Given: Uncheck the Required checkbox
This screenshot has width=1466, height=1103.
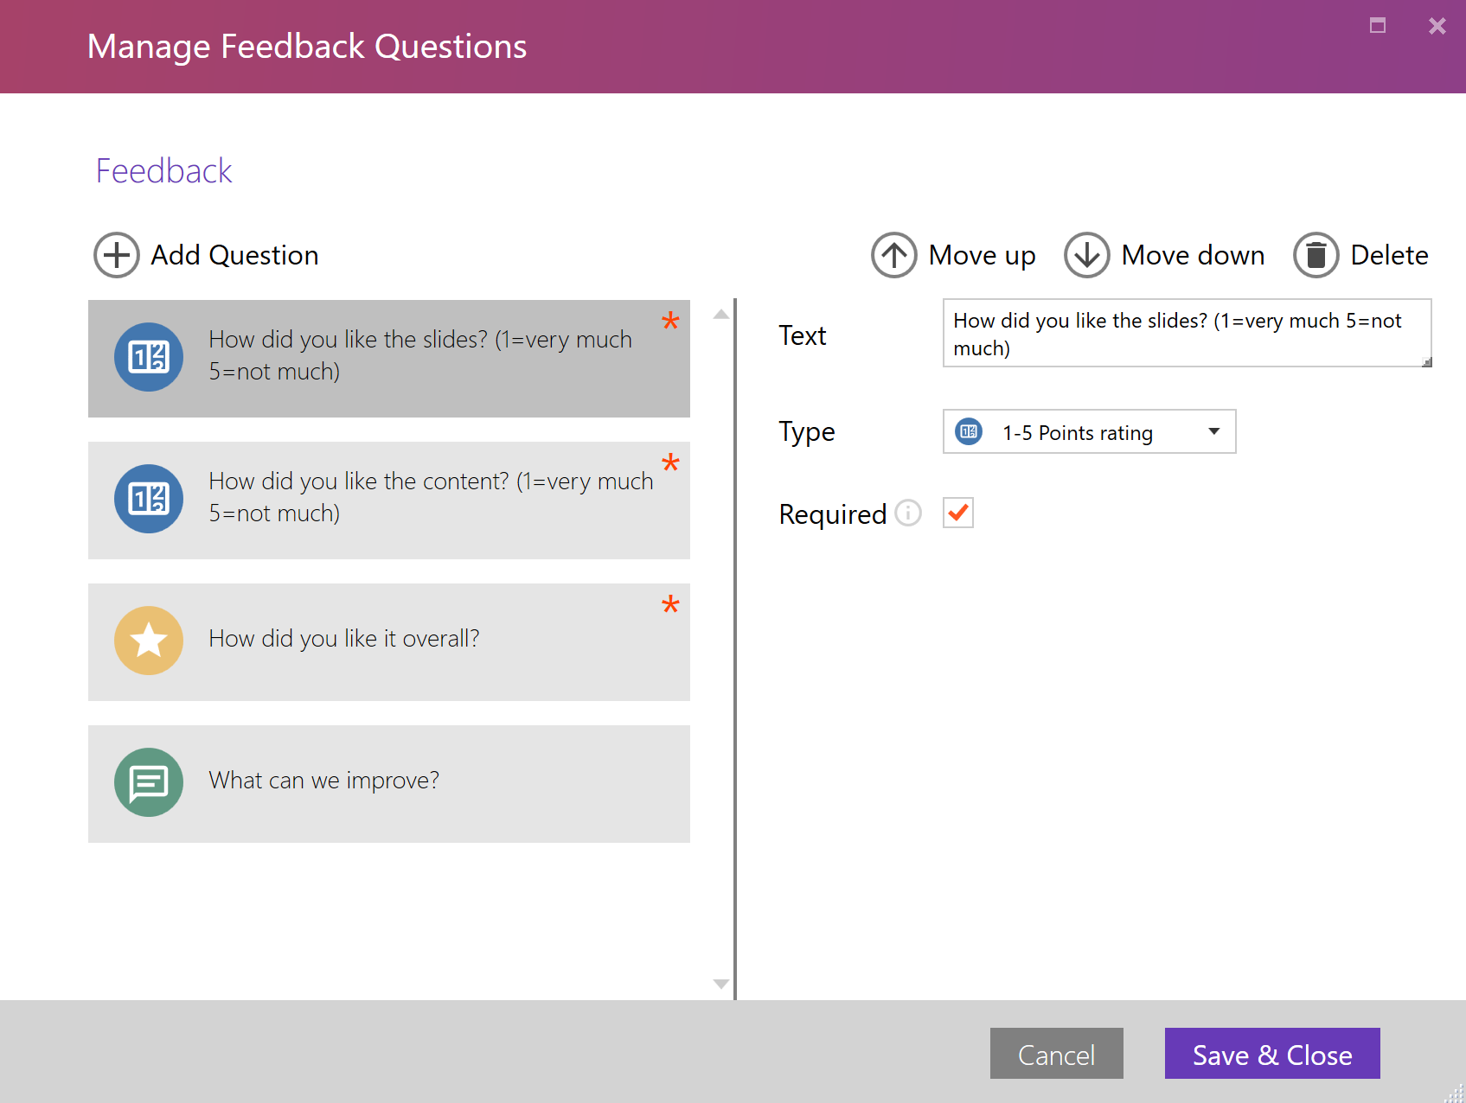Looking at the screenshot, I should point(957,513).
